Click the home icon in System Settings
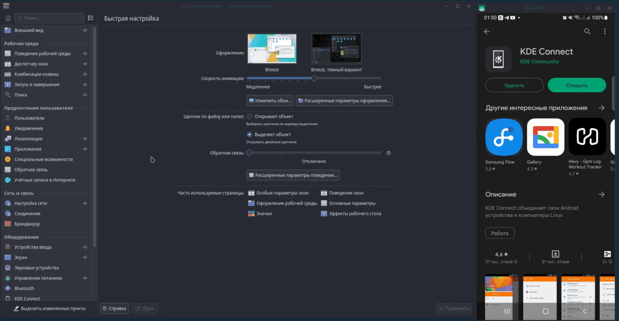 pos(8,18)
